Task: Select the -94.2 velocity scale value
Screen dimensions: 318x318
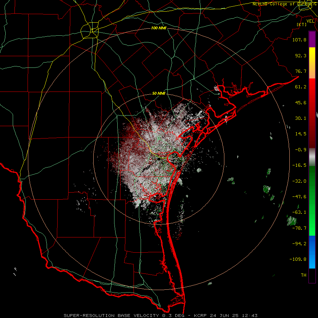Action: [x=299, y=244]
